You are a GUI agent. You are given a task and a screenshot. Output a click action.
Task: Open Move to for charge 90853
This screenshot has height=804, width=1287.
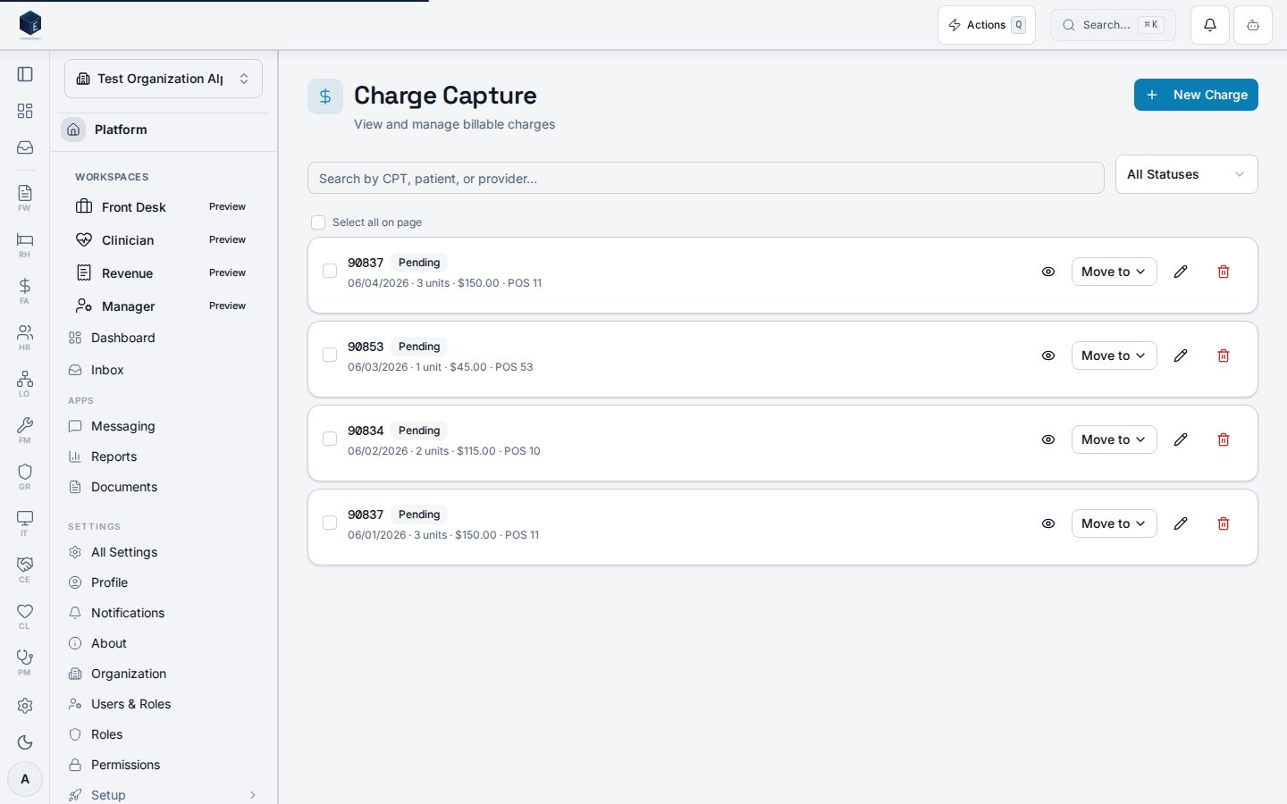[x=1114, y=356]
